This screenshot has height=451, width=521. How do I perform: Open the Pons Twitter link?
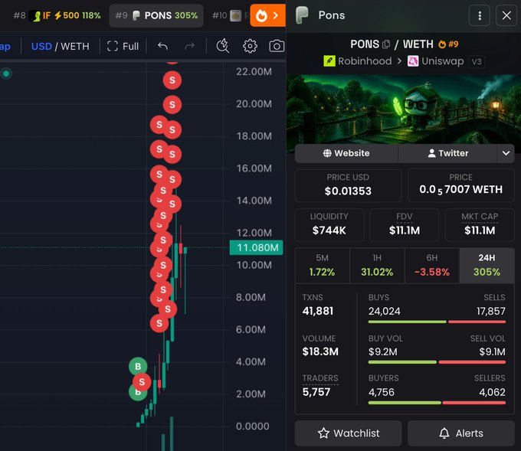[447, 153]
